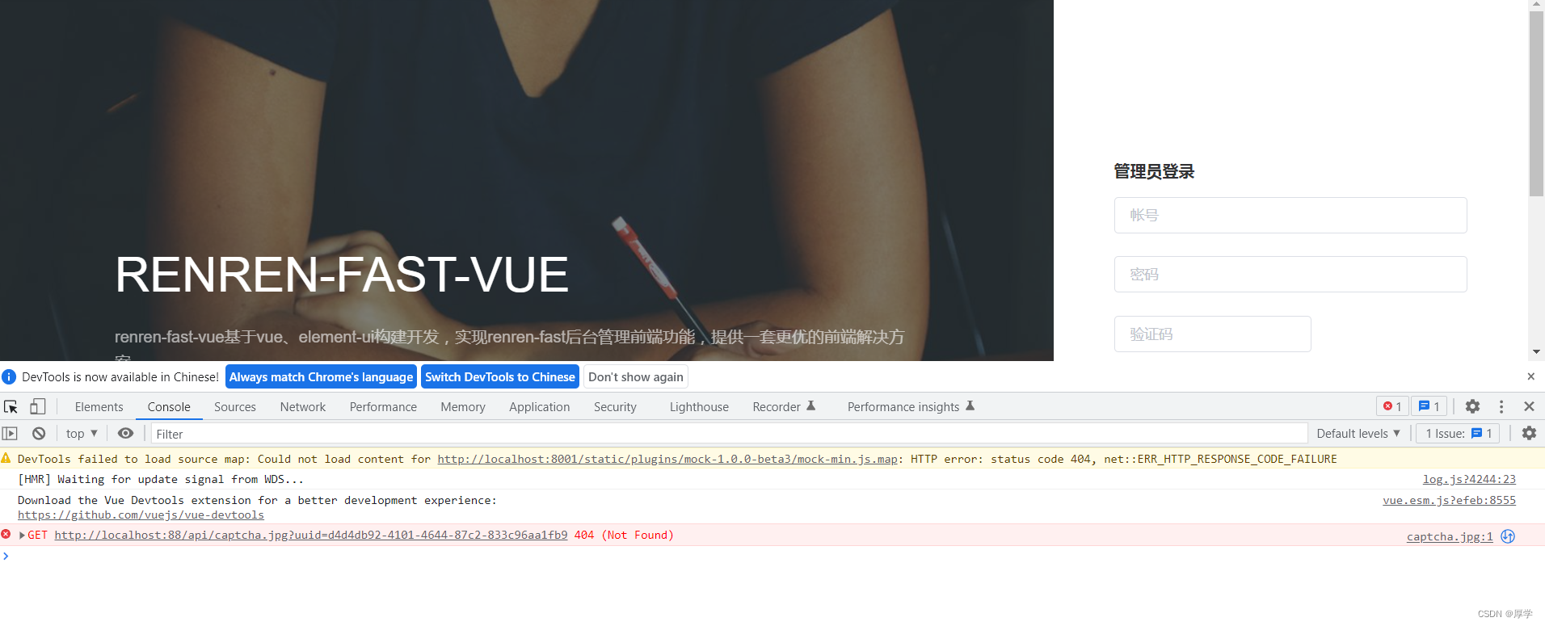Click the page vertical scrollbar thumb
This screenshot has width=1545, height=626.
click(x=1536, y=103)
